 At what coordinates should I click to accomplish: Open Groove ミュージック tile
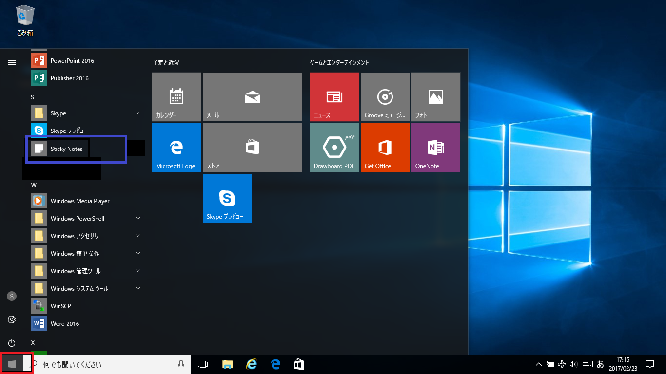[385, 97]
